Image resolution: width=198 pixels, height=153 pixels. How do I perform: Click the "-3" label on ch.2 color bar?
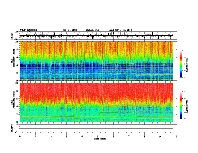(x=184, y=92)
